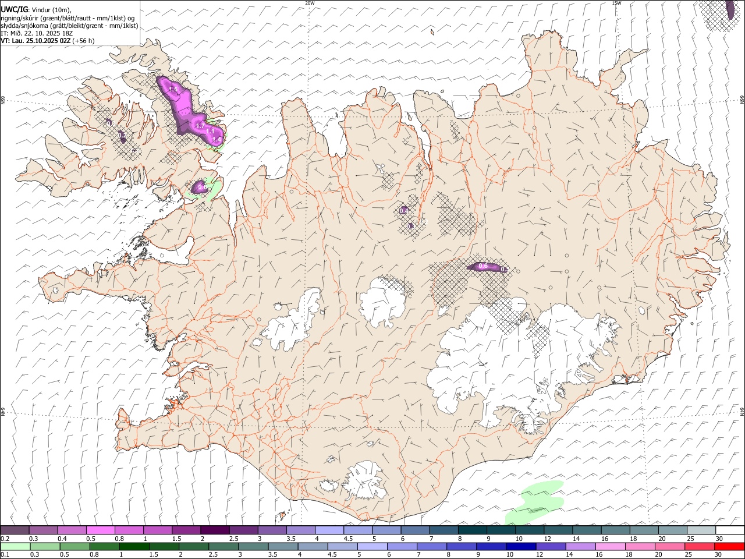Click the dark purple blob in top-right corner
The width and height of the screenshot is (745, 559).
730,9
